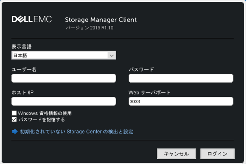Click the ログイン button

pos(217,154)
